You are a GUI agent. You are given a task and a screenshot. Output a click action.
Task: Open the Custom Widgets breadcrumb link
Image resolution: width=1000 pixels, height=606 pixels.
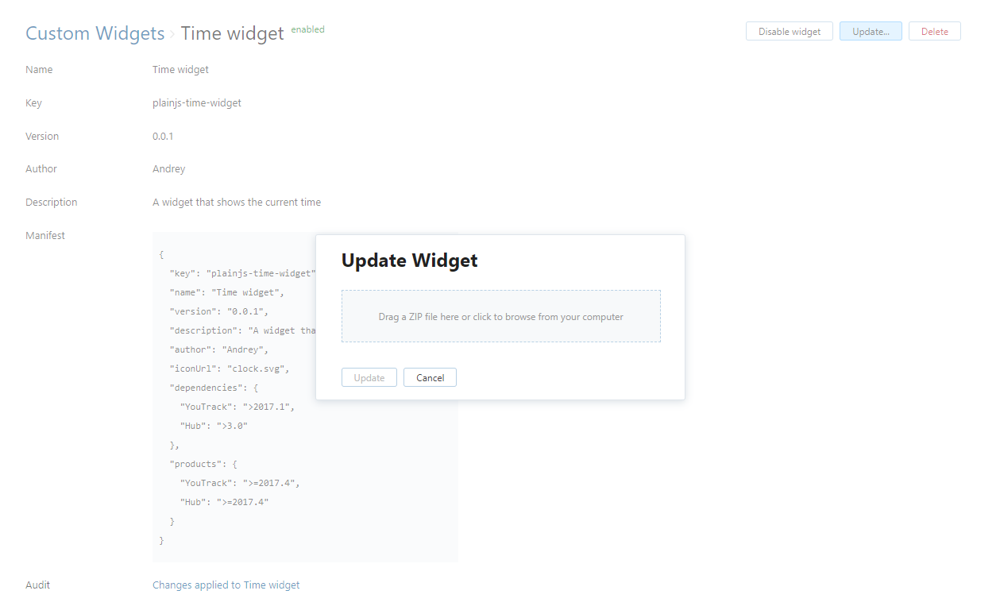tap(95, 33)
